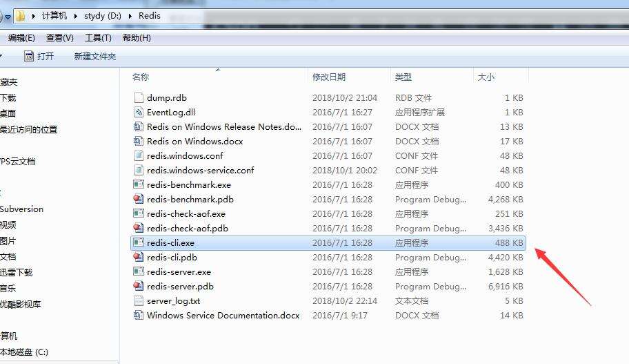Select the file name dump.rdb
This screenshot has height=364, width=629.
167,97
